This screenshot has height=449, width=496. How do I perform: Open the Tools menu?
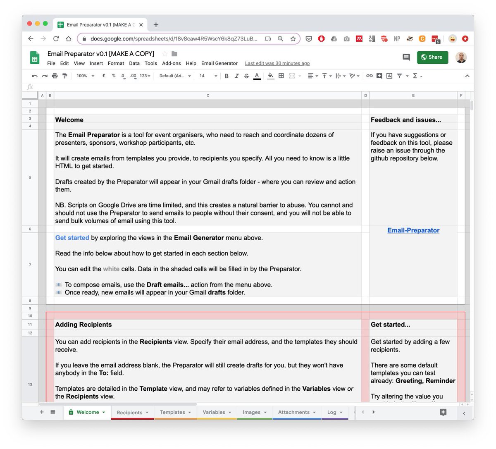(151, 63)
